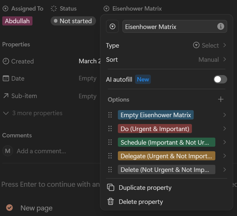Click the drag handle beside the Delegate option

click(110, 156)
